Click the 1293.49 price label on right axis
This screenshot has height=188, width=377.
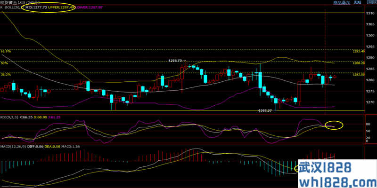pyautogui.click(x=360, y=51)
